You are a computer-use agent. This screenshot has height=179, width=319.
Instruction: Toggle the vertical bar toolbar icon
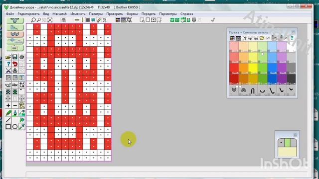click(82, 20)
